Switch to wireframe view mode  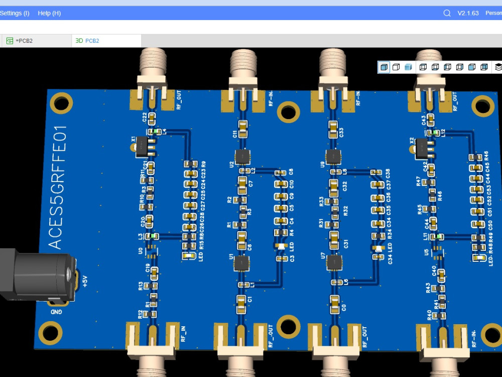pyautogui.click(x=396, y=66)
